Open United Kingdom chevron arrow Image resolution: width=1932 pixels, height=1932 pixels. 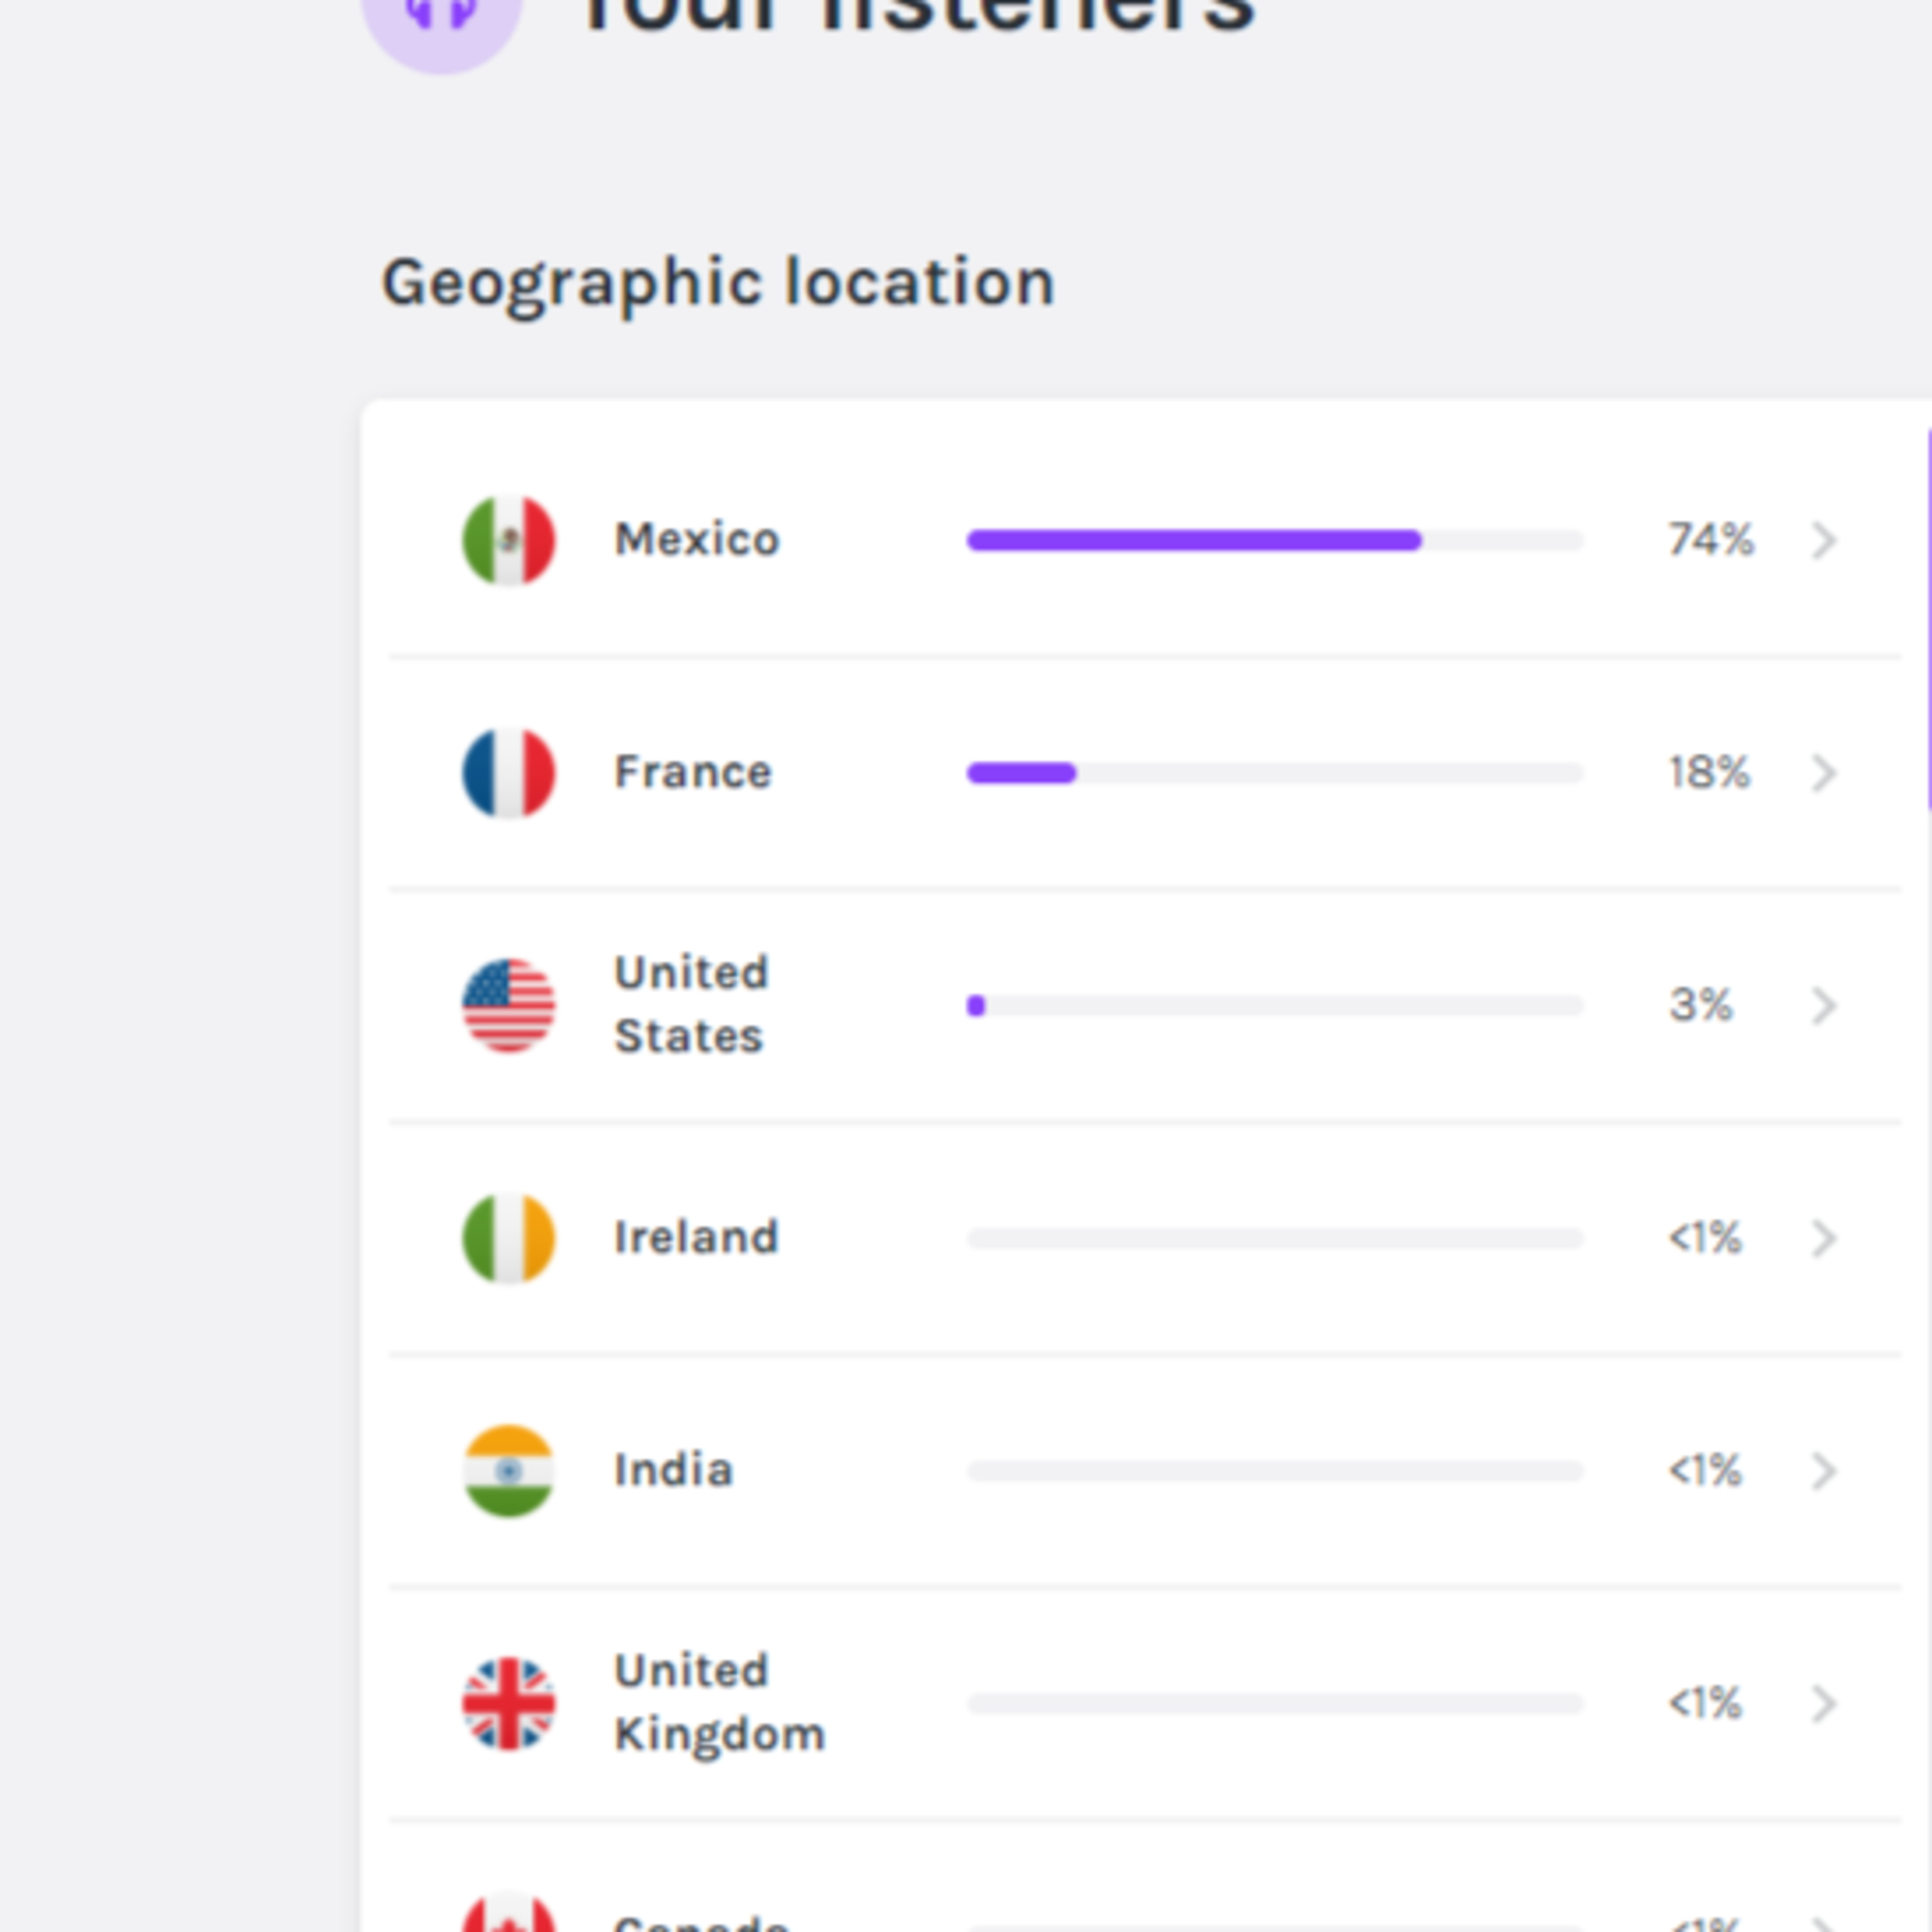pos(1824,1703)
